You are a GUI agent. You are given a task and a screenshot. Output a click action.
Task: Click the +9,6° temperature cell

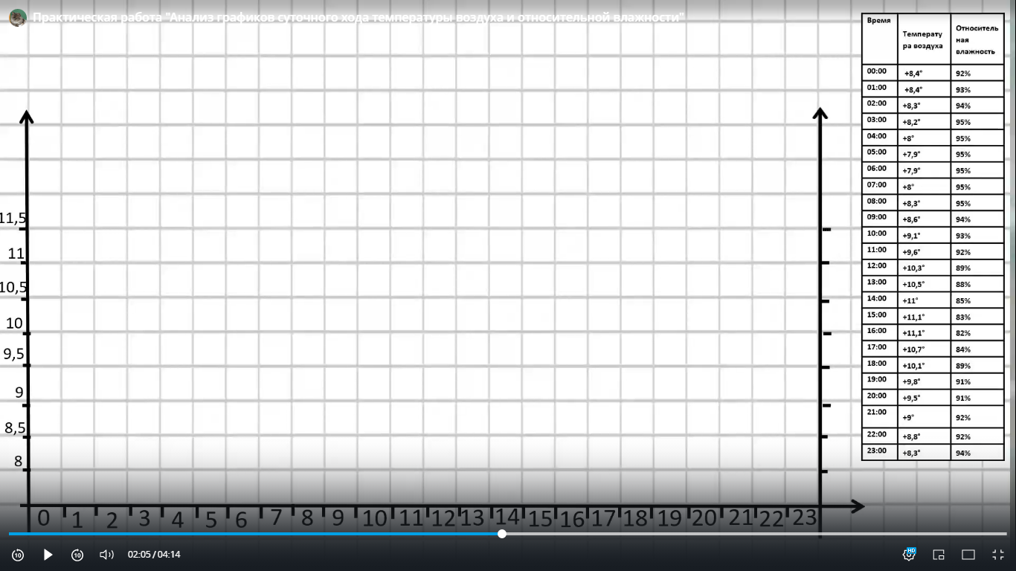coord(924,252)
